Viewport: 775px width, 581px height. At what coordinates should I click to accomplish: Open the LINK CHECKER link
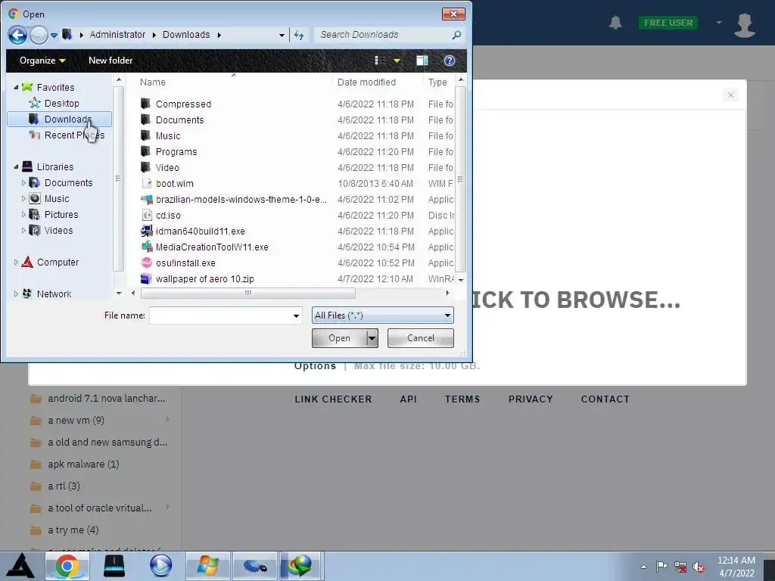[333, 399]
